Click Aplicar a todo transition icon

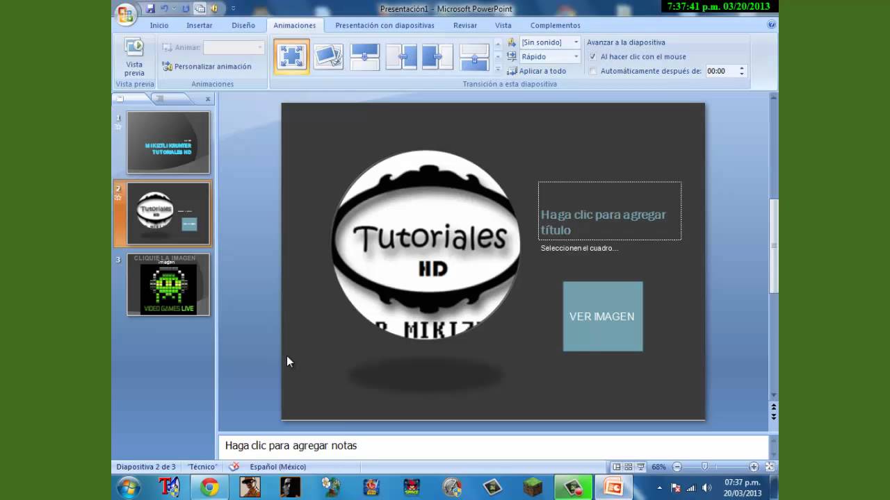512,71
